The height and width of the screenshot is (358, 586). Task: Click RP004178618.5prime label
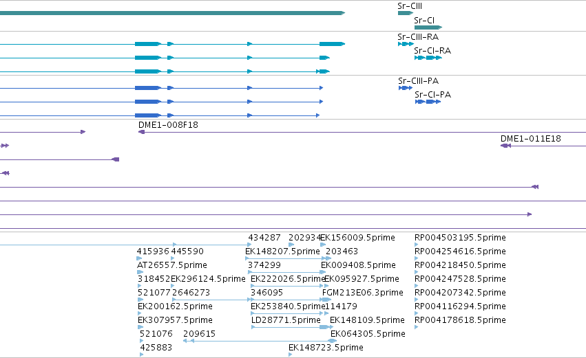pyautogui.click(x=460, y=320)
